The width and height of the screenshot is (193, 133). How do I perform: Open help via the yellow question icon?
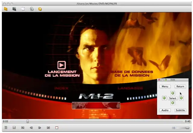40,9
